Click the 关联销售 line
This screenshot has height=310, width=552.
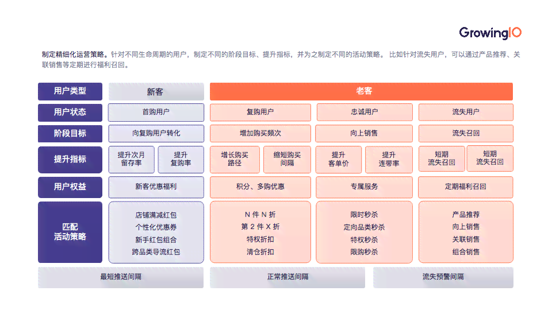(x=466, y=240)
